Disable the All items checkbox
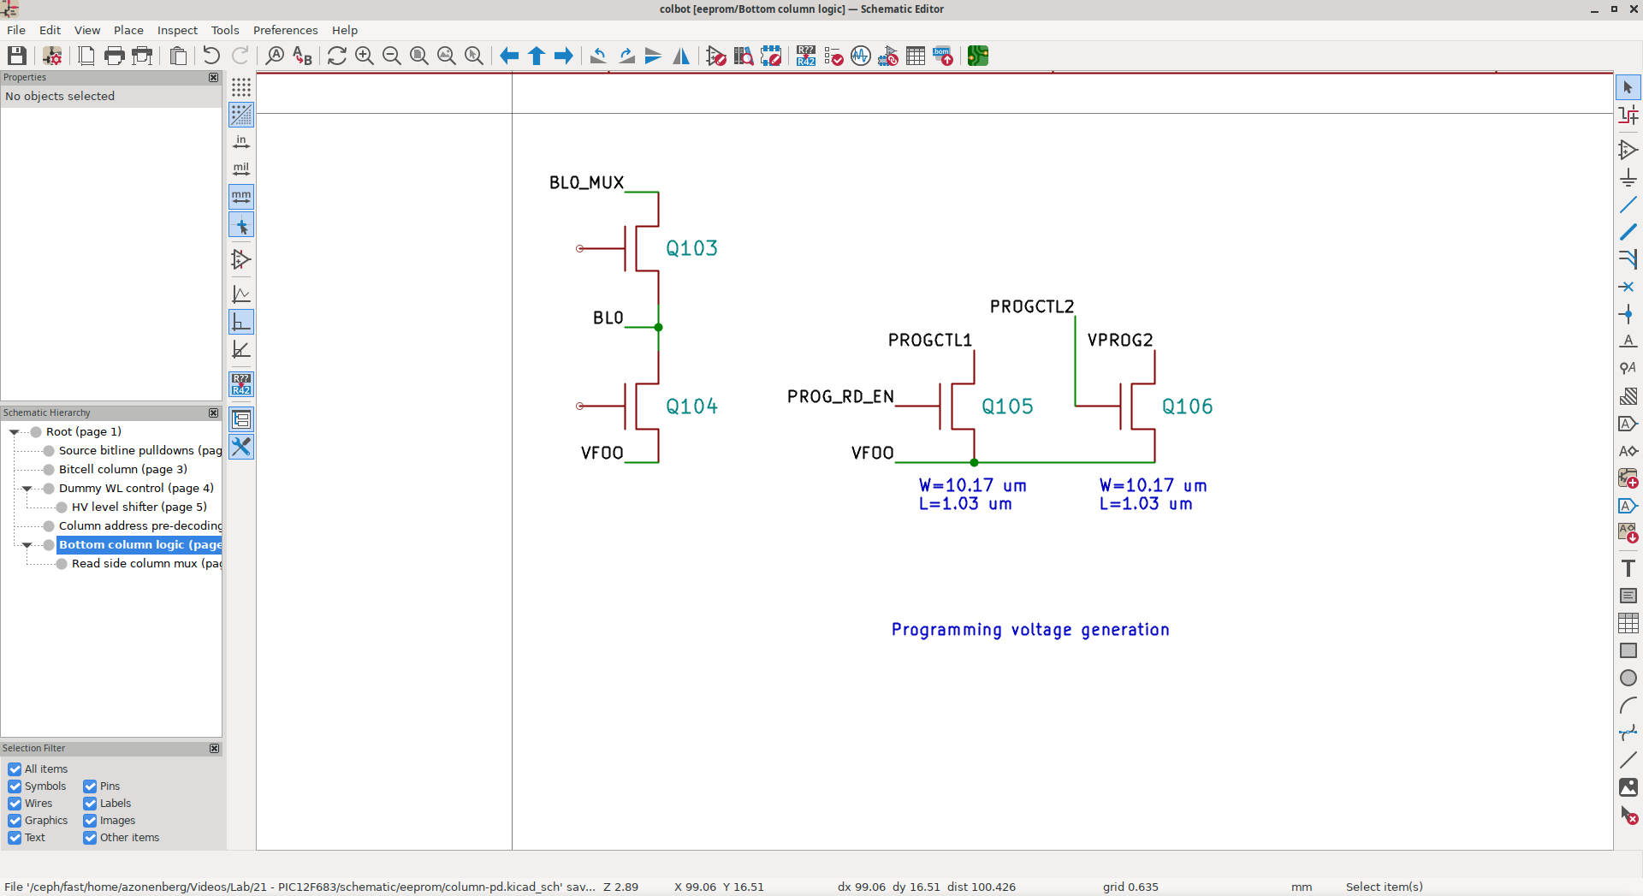Image resolution: width=1643 pixels, height=896 pixels. pos(15,769)
